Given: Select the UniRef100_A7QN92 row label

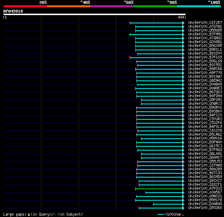Looking at the screenshot, I should 205,38.
